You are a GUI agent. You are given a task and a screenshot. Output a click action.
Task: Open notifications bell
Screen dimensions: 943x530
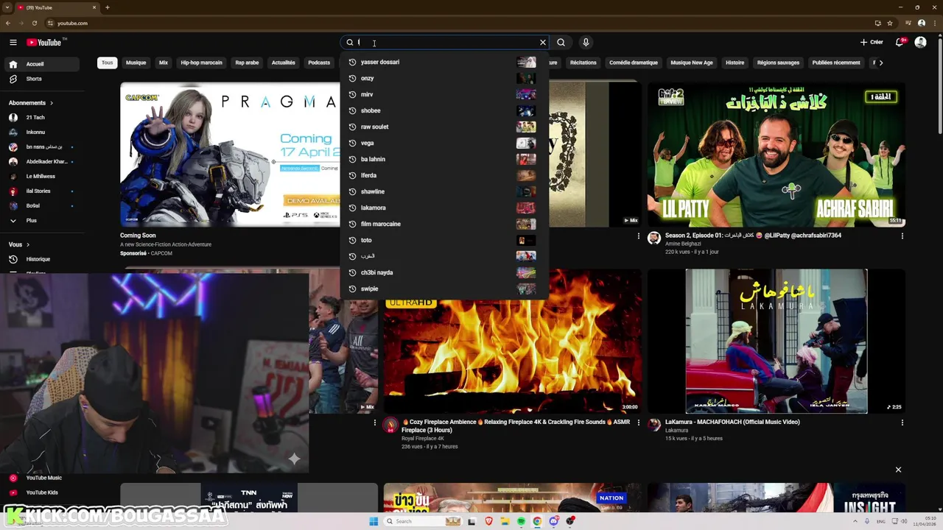[900, 42]
